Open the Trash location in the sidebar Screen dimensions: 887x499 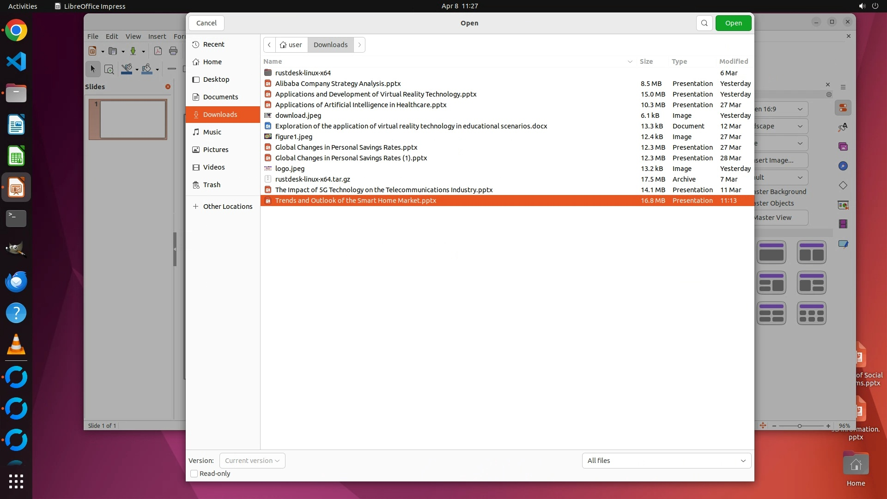tap(212, 185)
